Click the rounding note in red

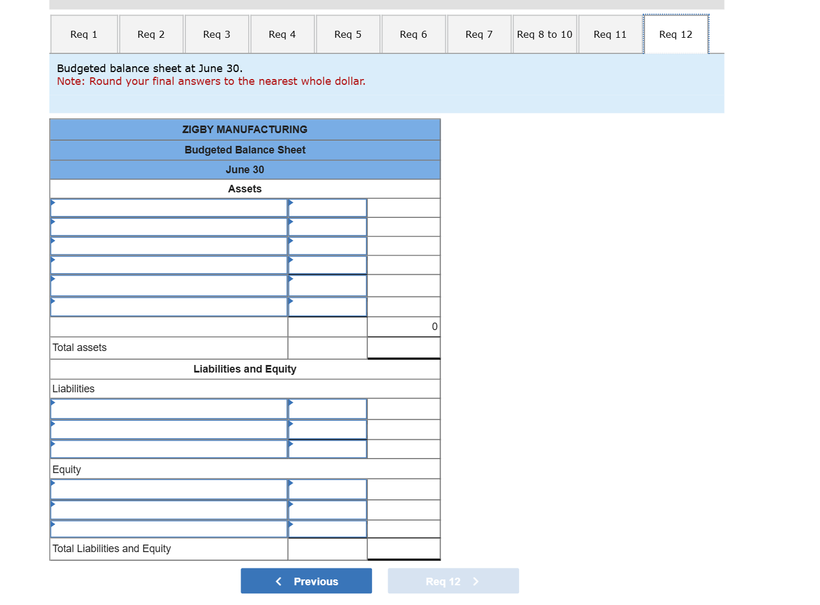click(211, 81)
